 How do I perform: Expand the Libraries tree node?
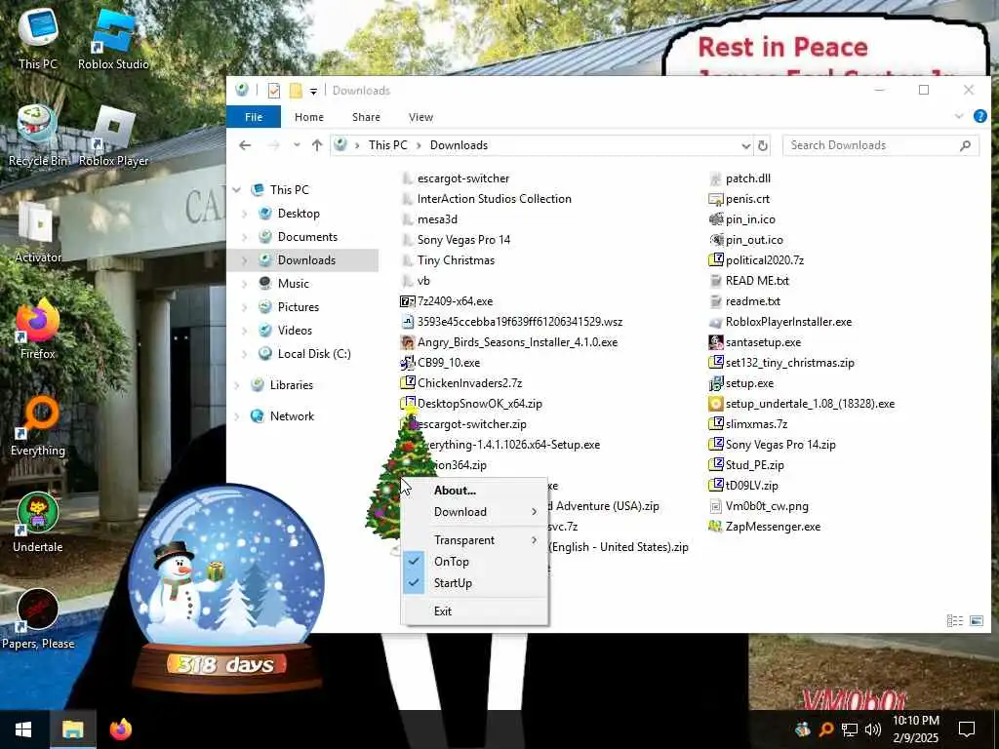pos(237,385)
